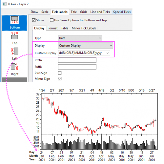Select the Bottom axis icon

pyautogui.click(x=14, y=23)
